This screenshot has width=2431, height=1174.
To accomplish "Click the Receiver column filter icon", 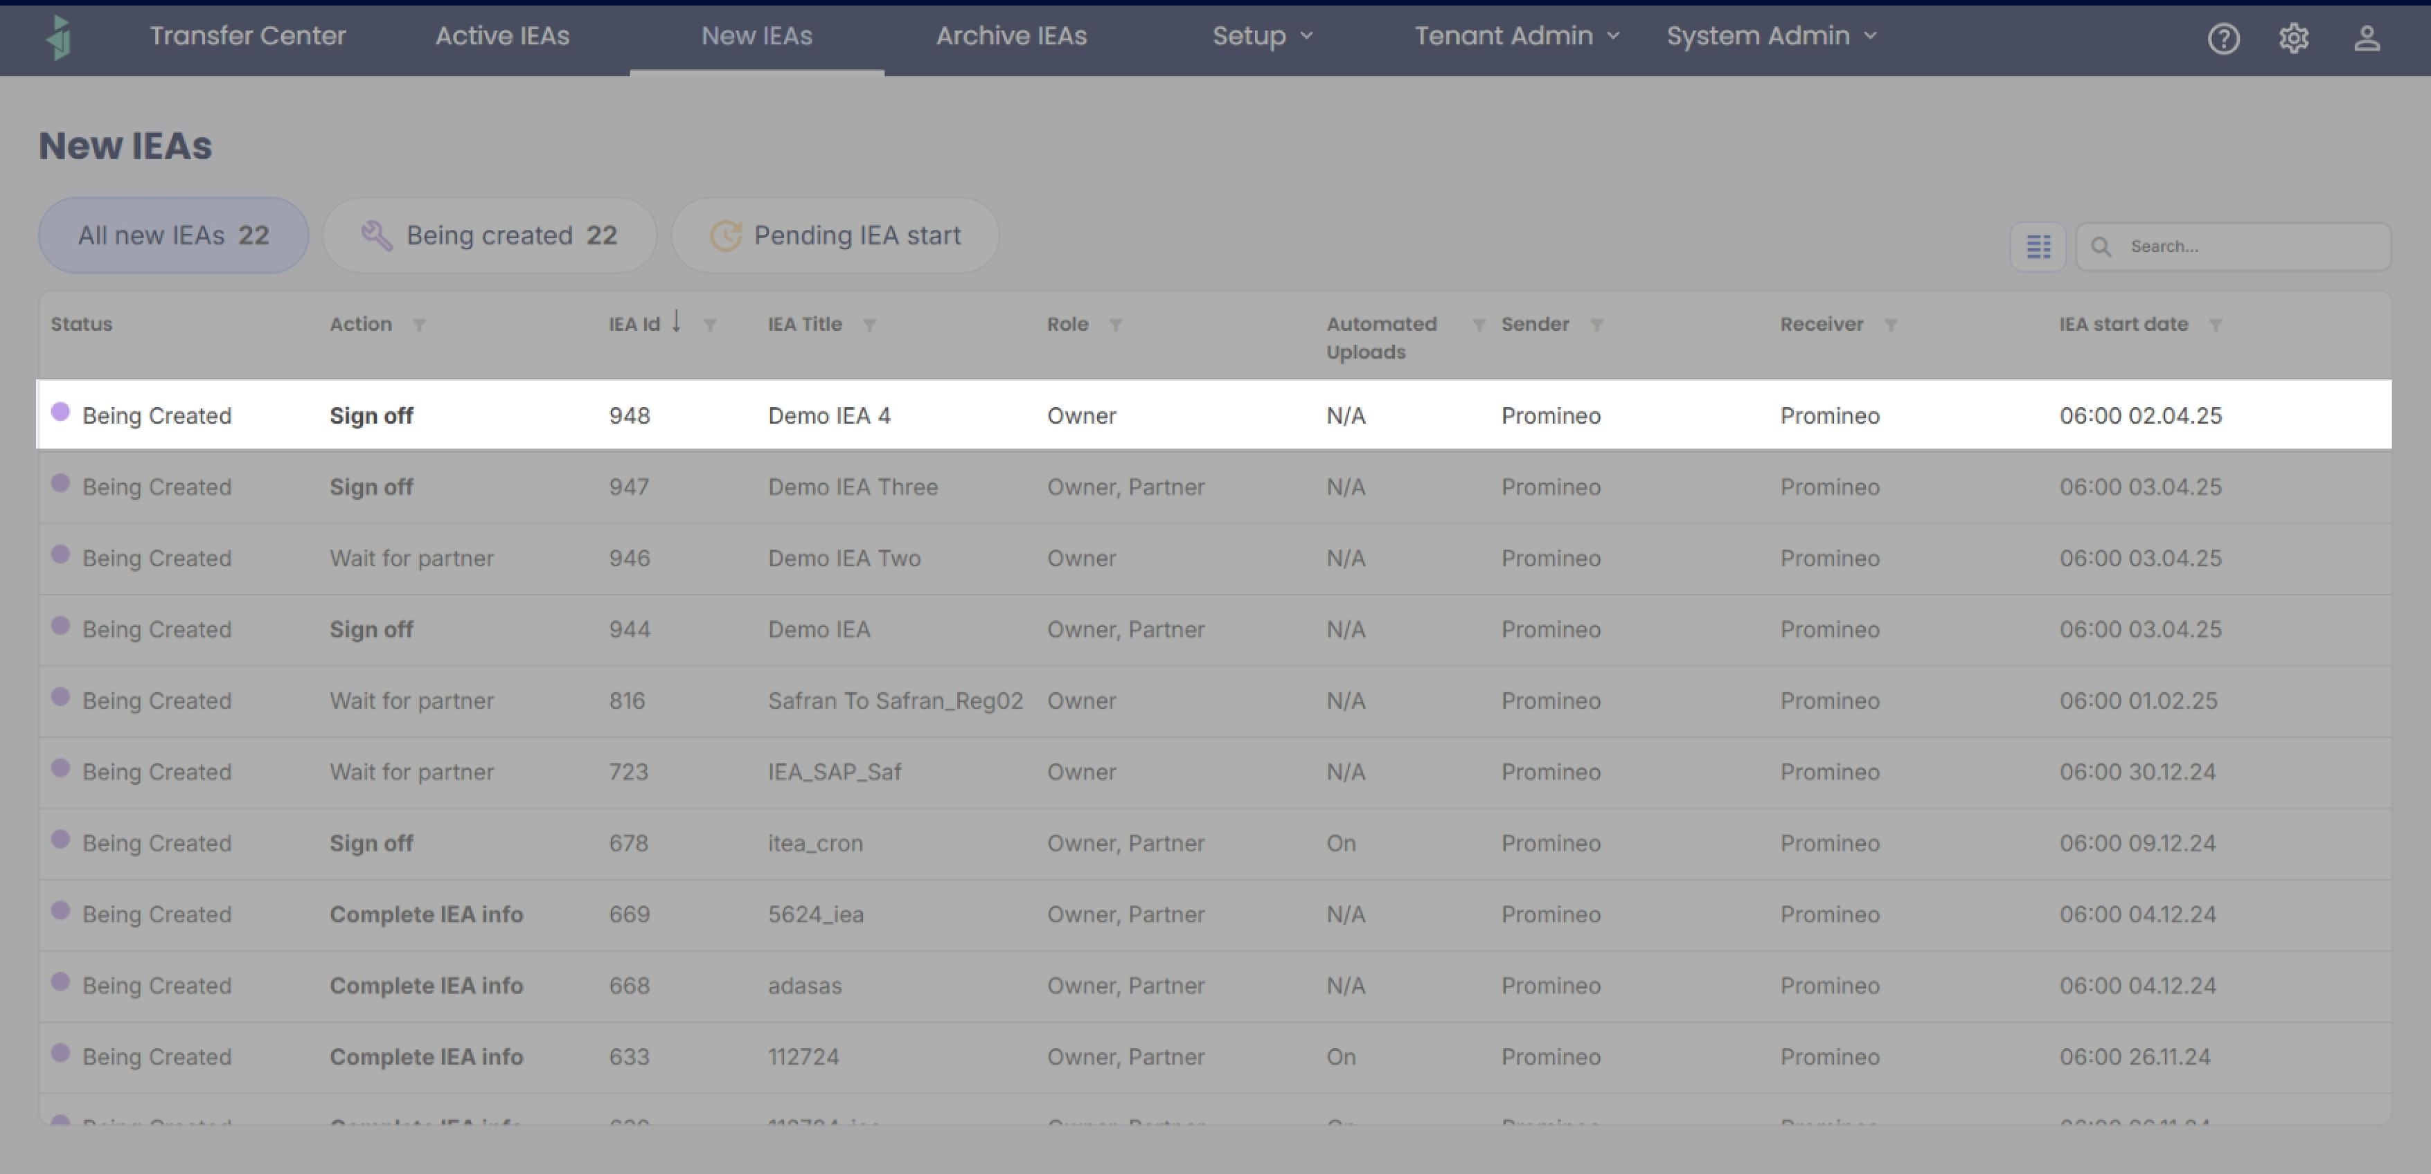I will pos(1890,325).
